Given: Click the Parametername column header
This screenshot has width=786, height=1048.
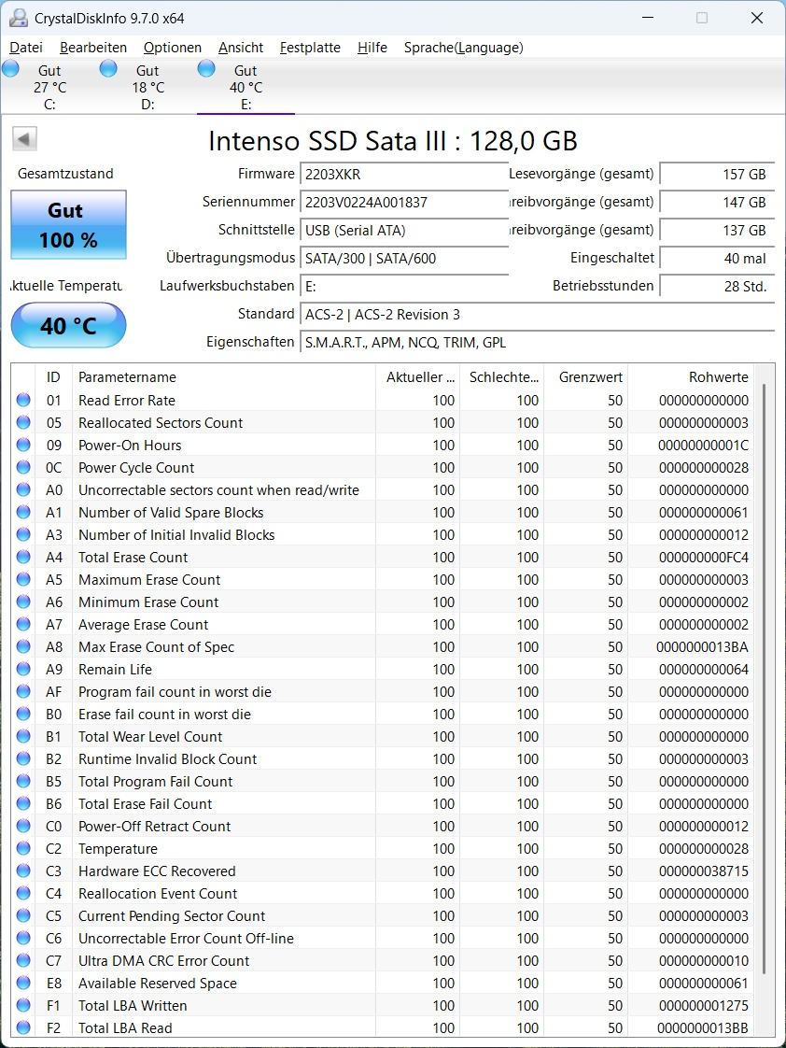Looking at the screenshot, I should pos(224,377).
